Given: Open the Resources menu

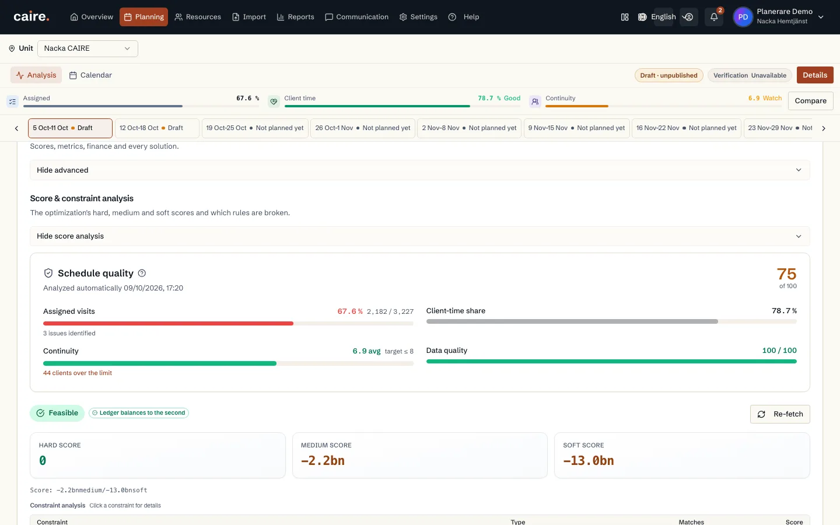Looking at the screenshot, I should (x=198, y=17).
